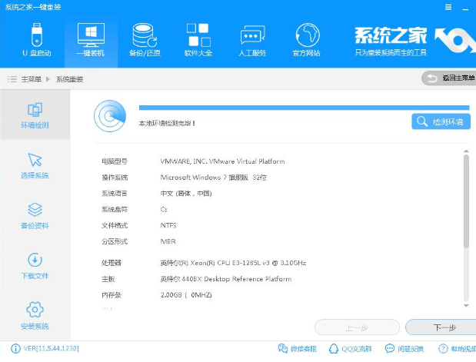This screenshot has width=476, height=362.
Task: Go to the 选择系统 step
Action: point(35,165)
